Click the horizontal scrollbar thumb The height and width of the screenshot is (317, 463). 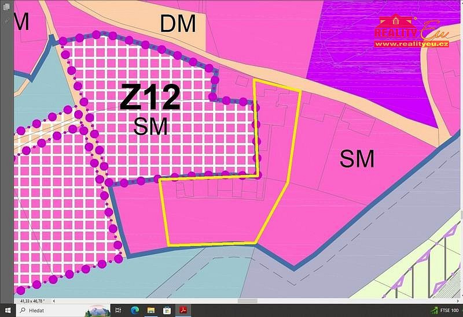click(x=248, y=301)
